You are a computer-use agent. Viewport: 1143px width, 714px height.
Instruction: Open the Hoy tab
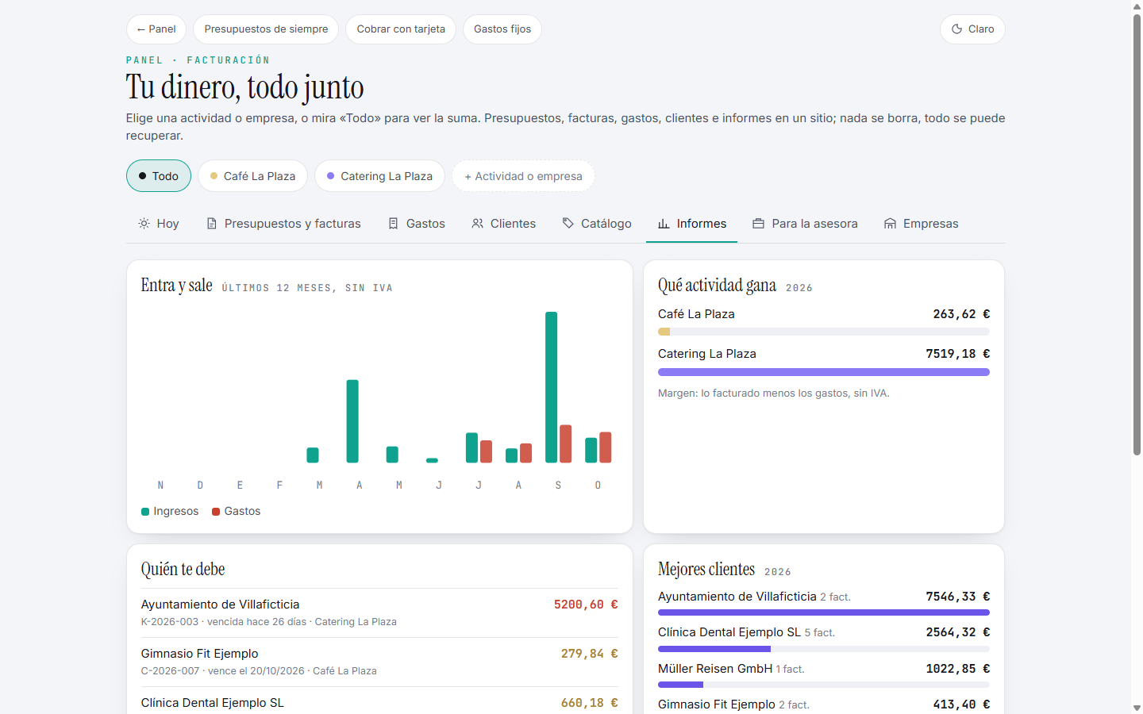[x=159, y=224]
